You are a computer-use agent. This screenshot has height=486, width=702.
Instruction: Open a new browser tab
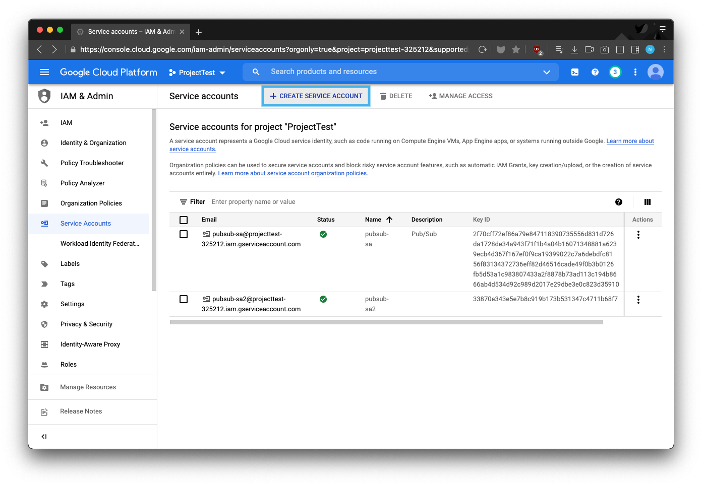(x=199, y=32)
